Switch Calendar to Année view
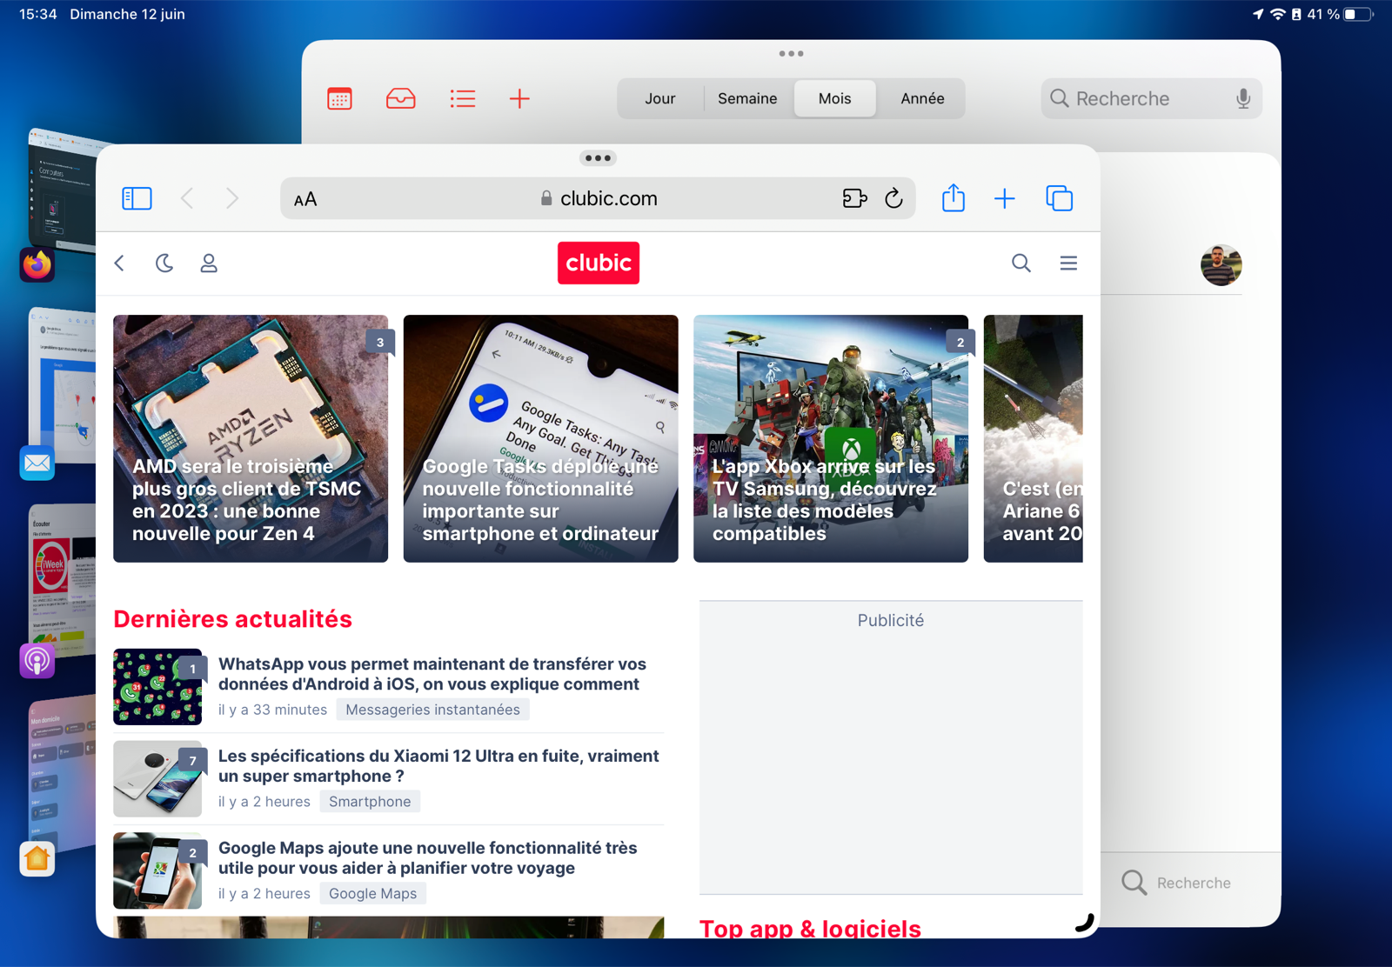Image resolution: width=1392 pixels, height=967 pixels. coord(921,98)
